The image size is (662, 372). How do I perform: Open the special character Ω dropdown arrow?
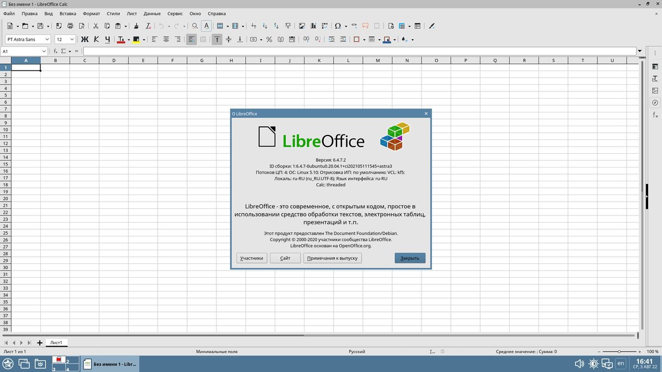346,26
